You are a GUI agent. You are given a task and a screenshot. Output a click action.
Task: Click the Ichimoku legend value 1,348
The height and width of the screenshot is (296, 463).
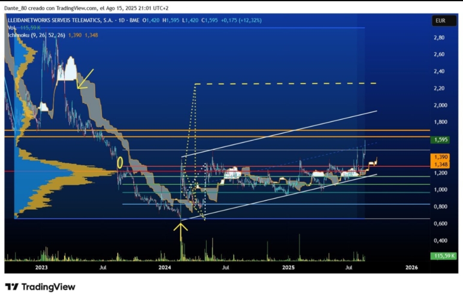(91, 35)
